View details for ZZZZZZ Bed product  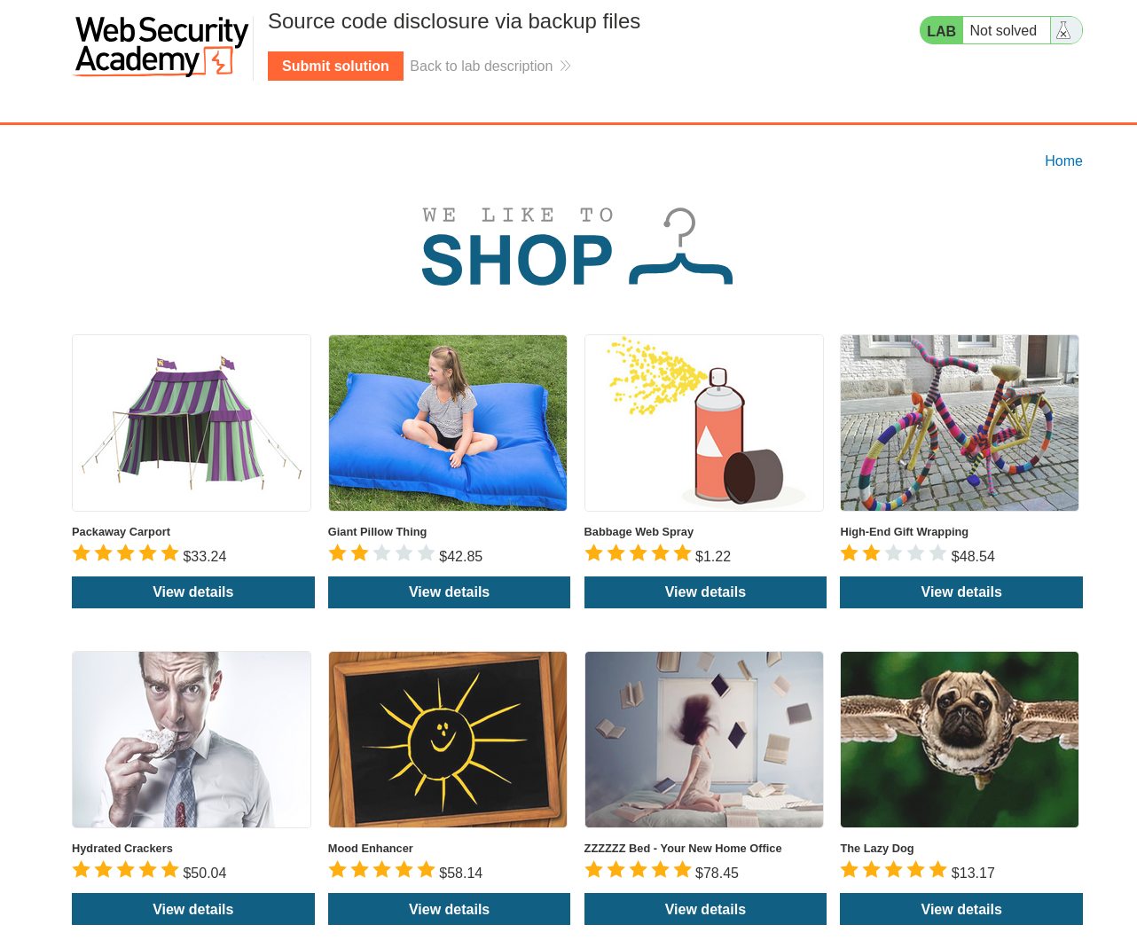pyautogui.click(x=705, y=909)
